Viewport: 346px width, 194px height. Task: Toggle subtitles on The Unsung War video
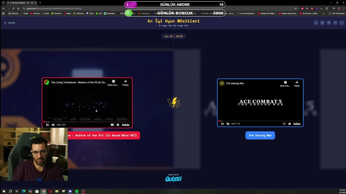tap(284, 124)
